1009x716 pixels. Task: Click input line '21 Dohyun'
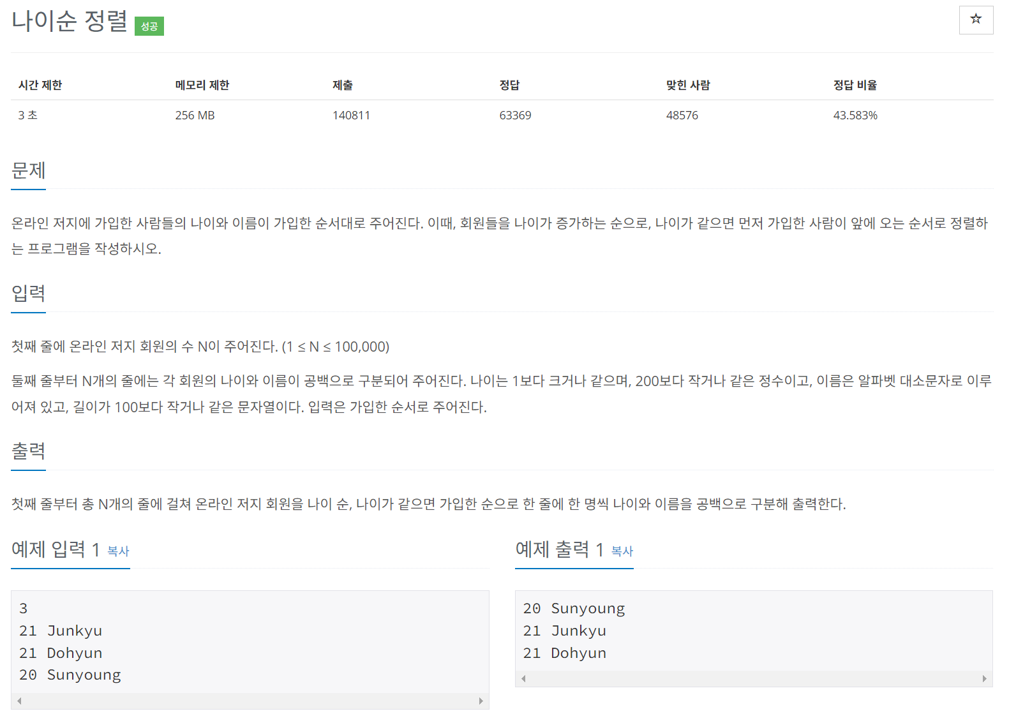[x=61, y=653]
